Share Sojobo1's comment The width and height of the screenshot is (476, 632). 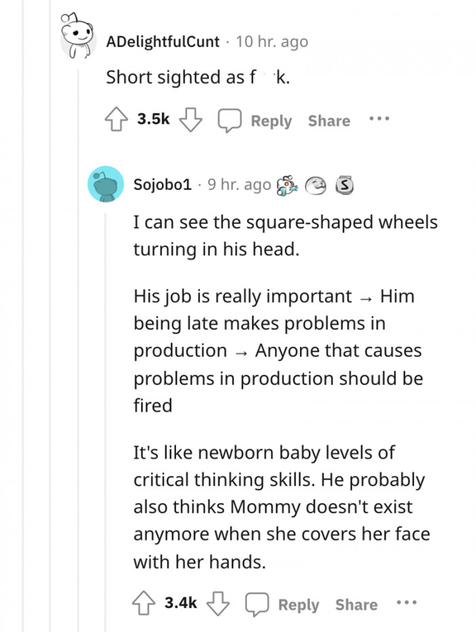[x=356, y=604]
